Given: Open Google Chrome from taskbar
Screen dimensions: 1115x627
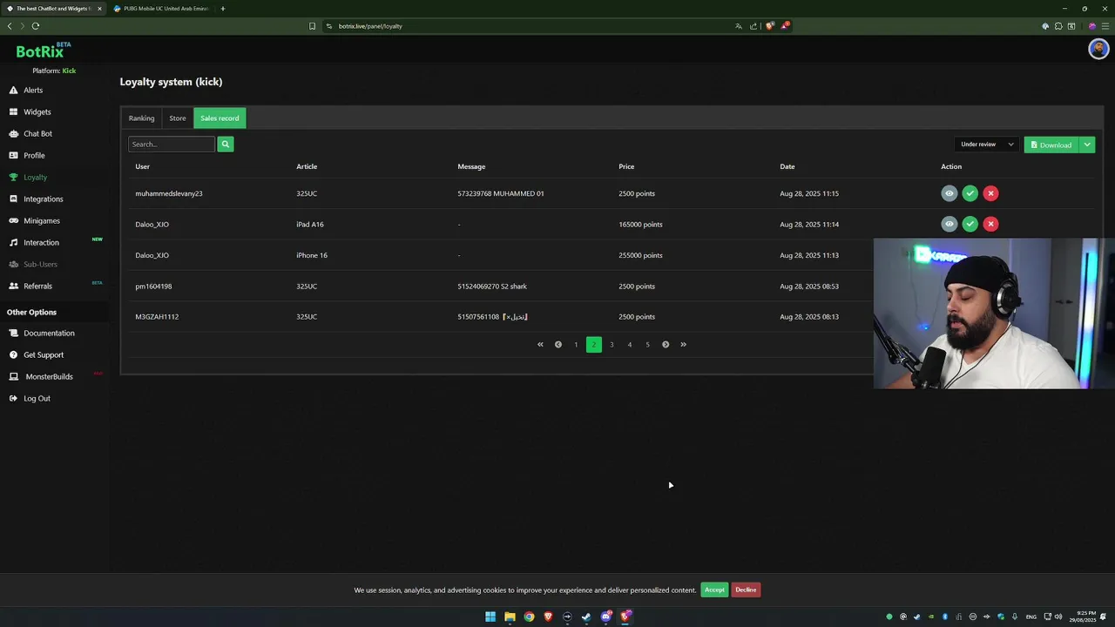Looking at the screenshot, I should pos(529,617).
